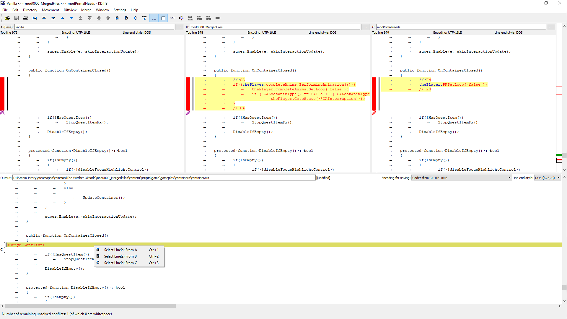Open the Merge menu

click(86, 10)
